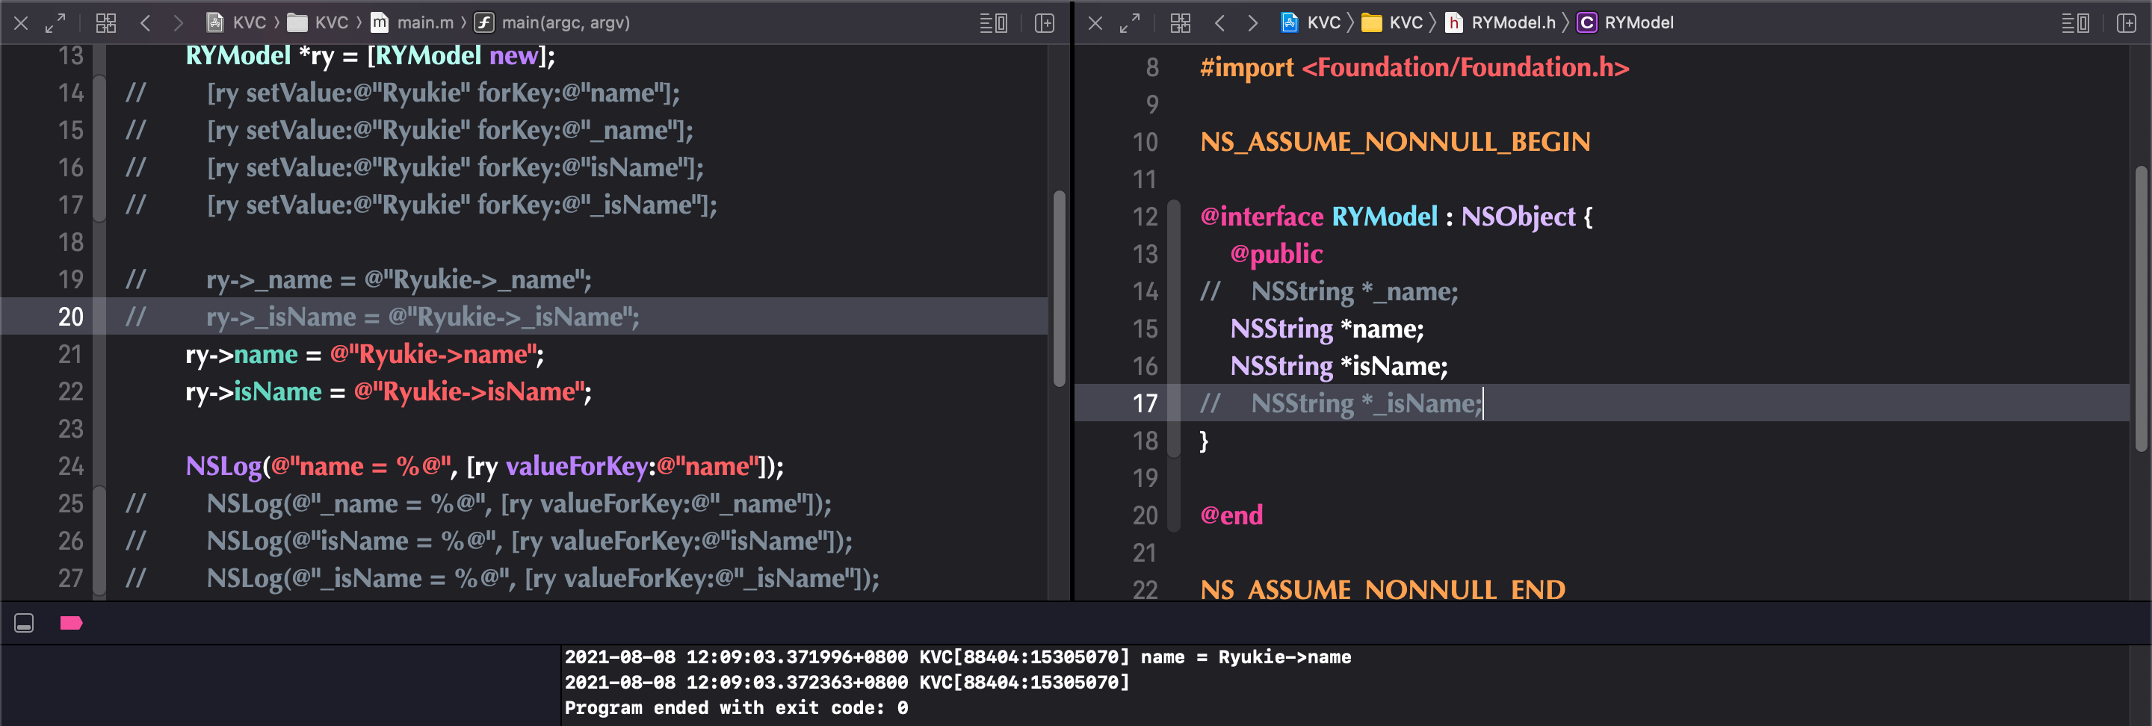
Task: Click the left editor vertical scrollbar
Action: tap(1060, 288)
